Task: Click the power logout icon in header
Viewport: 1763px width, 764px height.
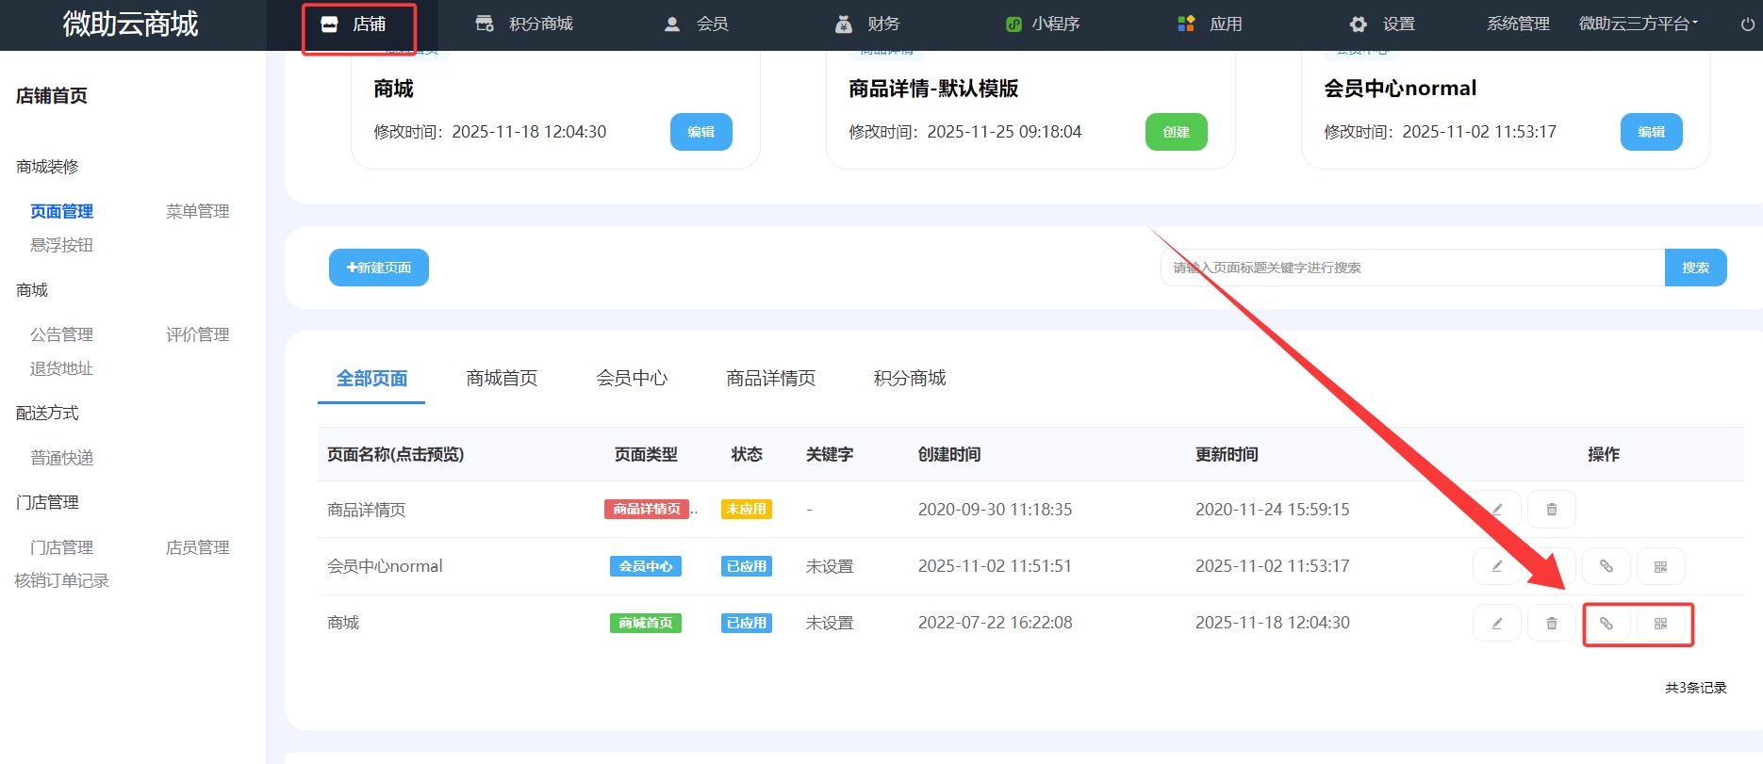Action: pos(1747,24)
